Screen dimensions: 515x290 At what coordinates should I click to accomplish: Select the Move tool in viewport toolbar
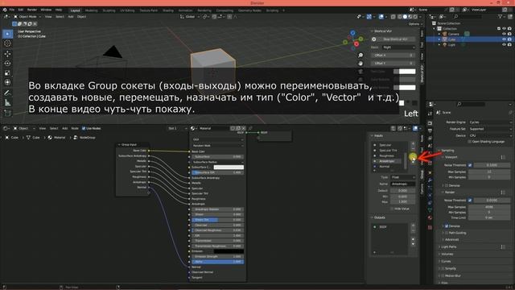click(x=7, y=54)
